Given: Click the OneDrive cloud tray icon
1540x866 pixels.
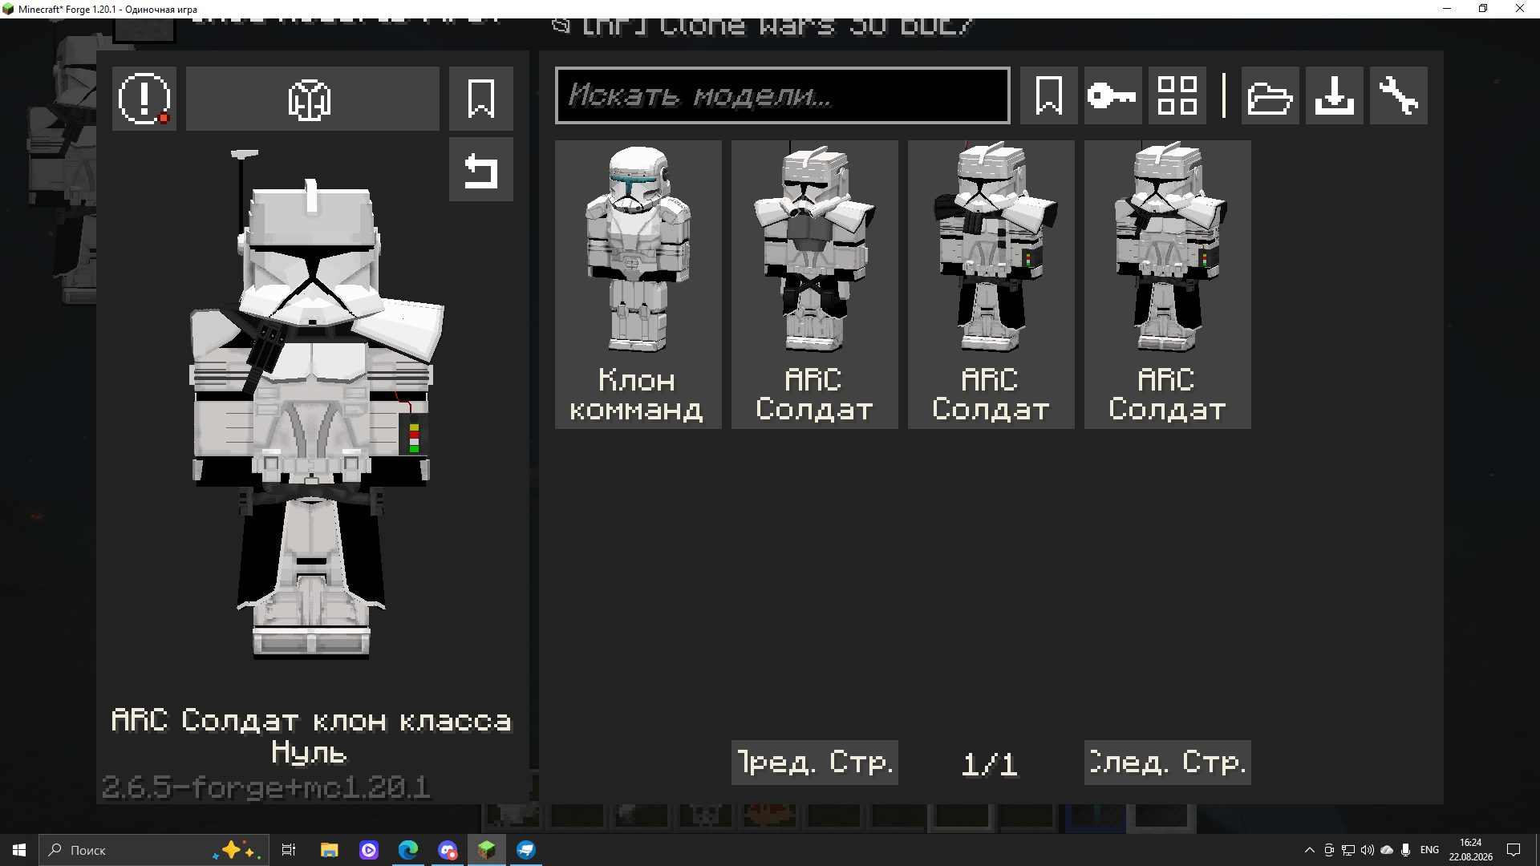Looking at the screenshot, I should [1387, 850].
